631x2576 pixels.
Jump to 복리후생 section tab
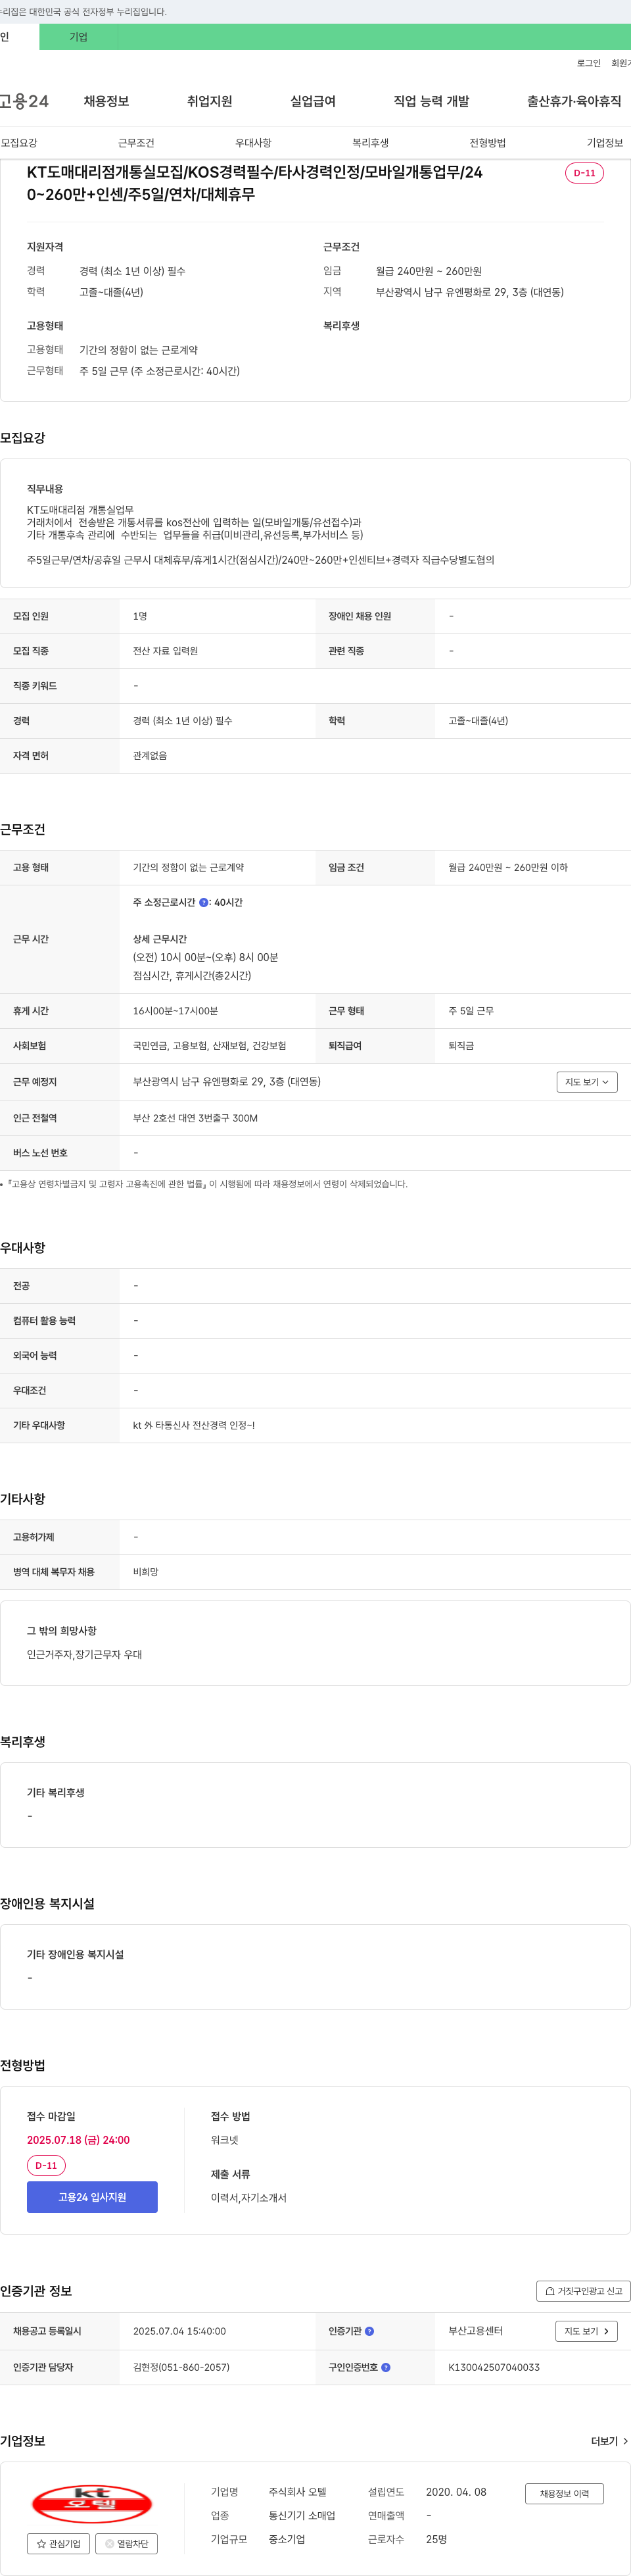(371, 143)
